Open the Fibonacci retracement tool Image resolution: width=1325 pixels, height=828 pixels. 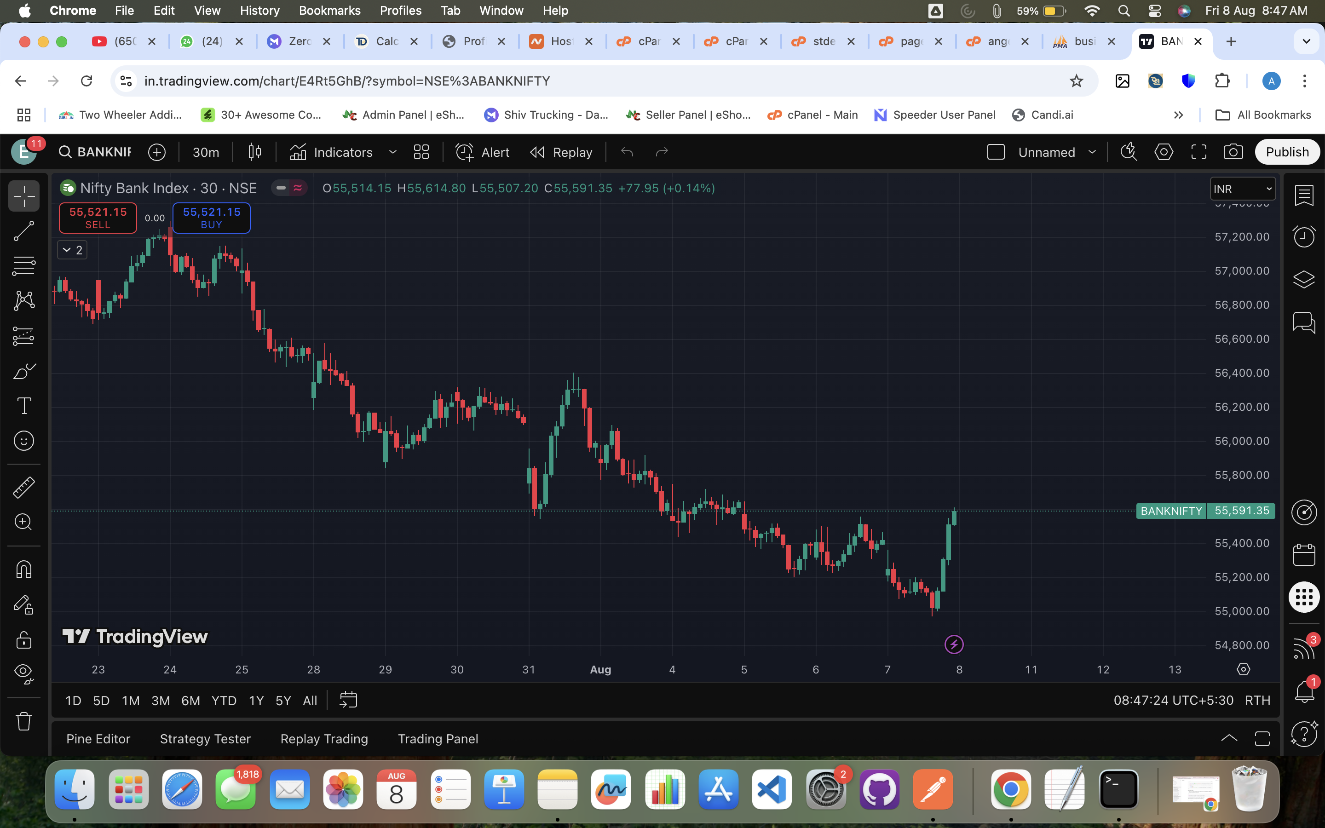[23, 266]
